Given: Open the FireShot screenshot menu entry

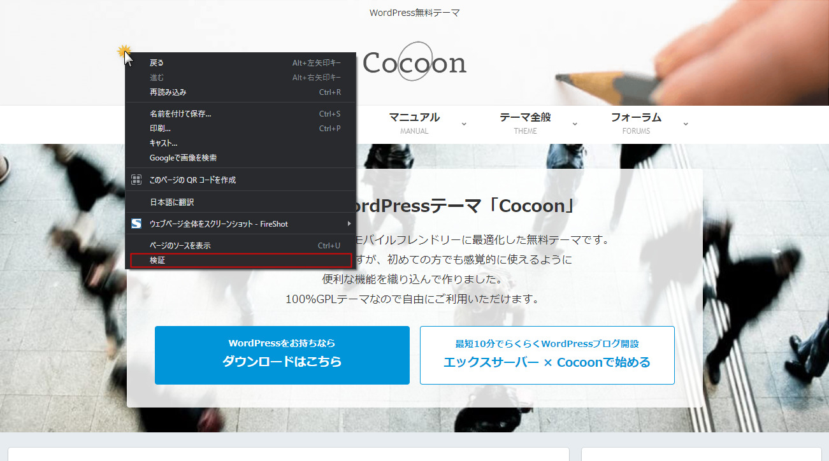Looking at the screenshot, I should pyautogui.click(x=240, y=223).
